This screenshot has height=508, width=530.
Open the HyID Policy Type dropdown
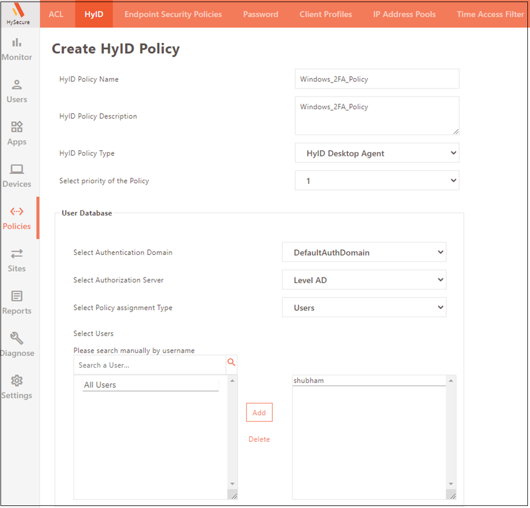pos(377,153)
